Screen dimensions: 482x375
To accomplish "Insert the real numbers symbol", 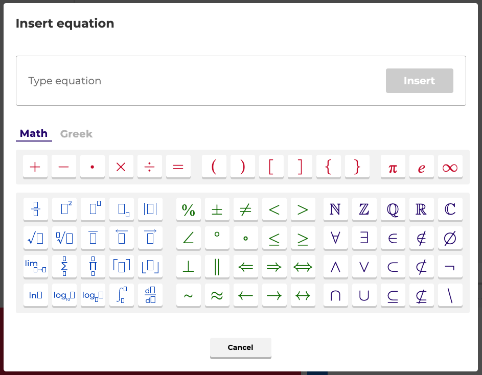I will coord(421,209).
